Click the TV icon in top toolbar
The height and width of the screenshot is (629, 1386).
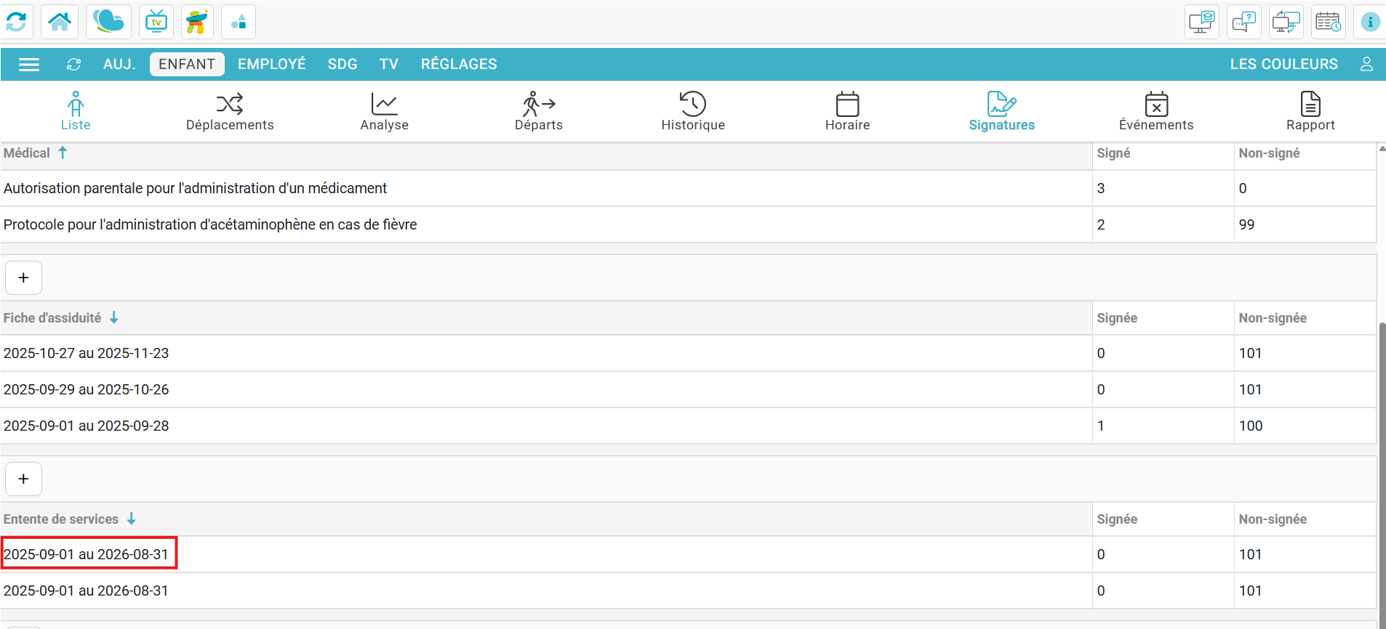(x=156, y=22)
